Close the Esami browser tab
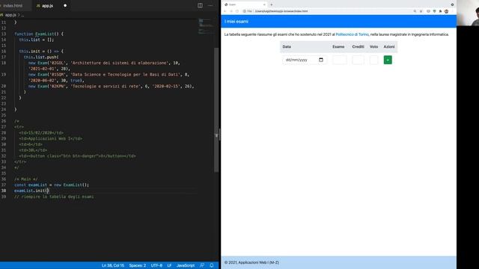Viewport: 479px width, 269px height. (x=264, y=4)
